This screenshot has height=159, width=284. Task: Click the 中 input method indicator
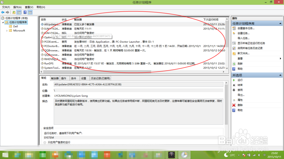264,155
